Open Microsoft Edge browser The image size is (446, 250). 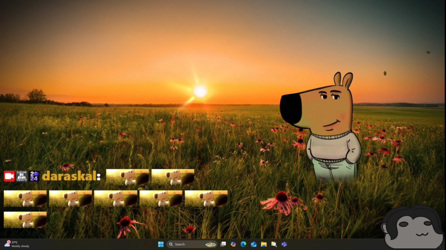[243, 244]
